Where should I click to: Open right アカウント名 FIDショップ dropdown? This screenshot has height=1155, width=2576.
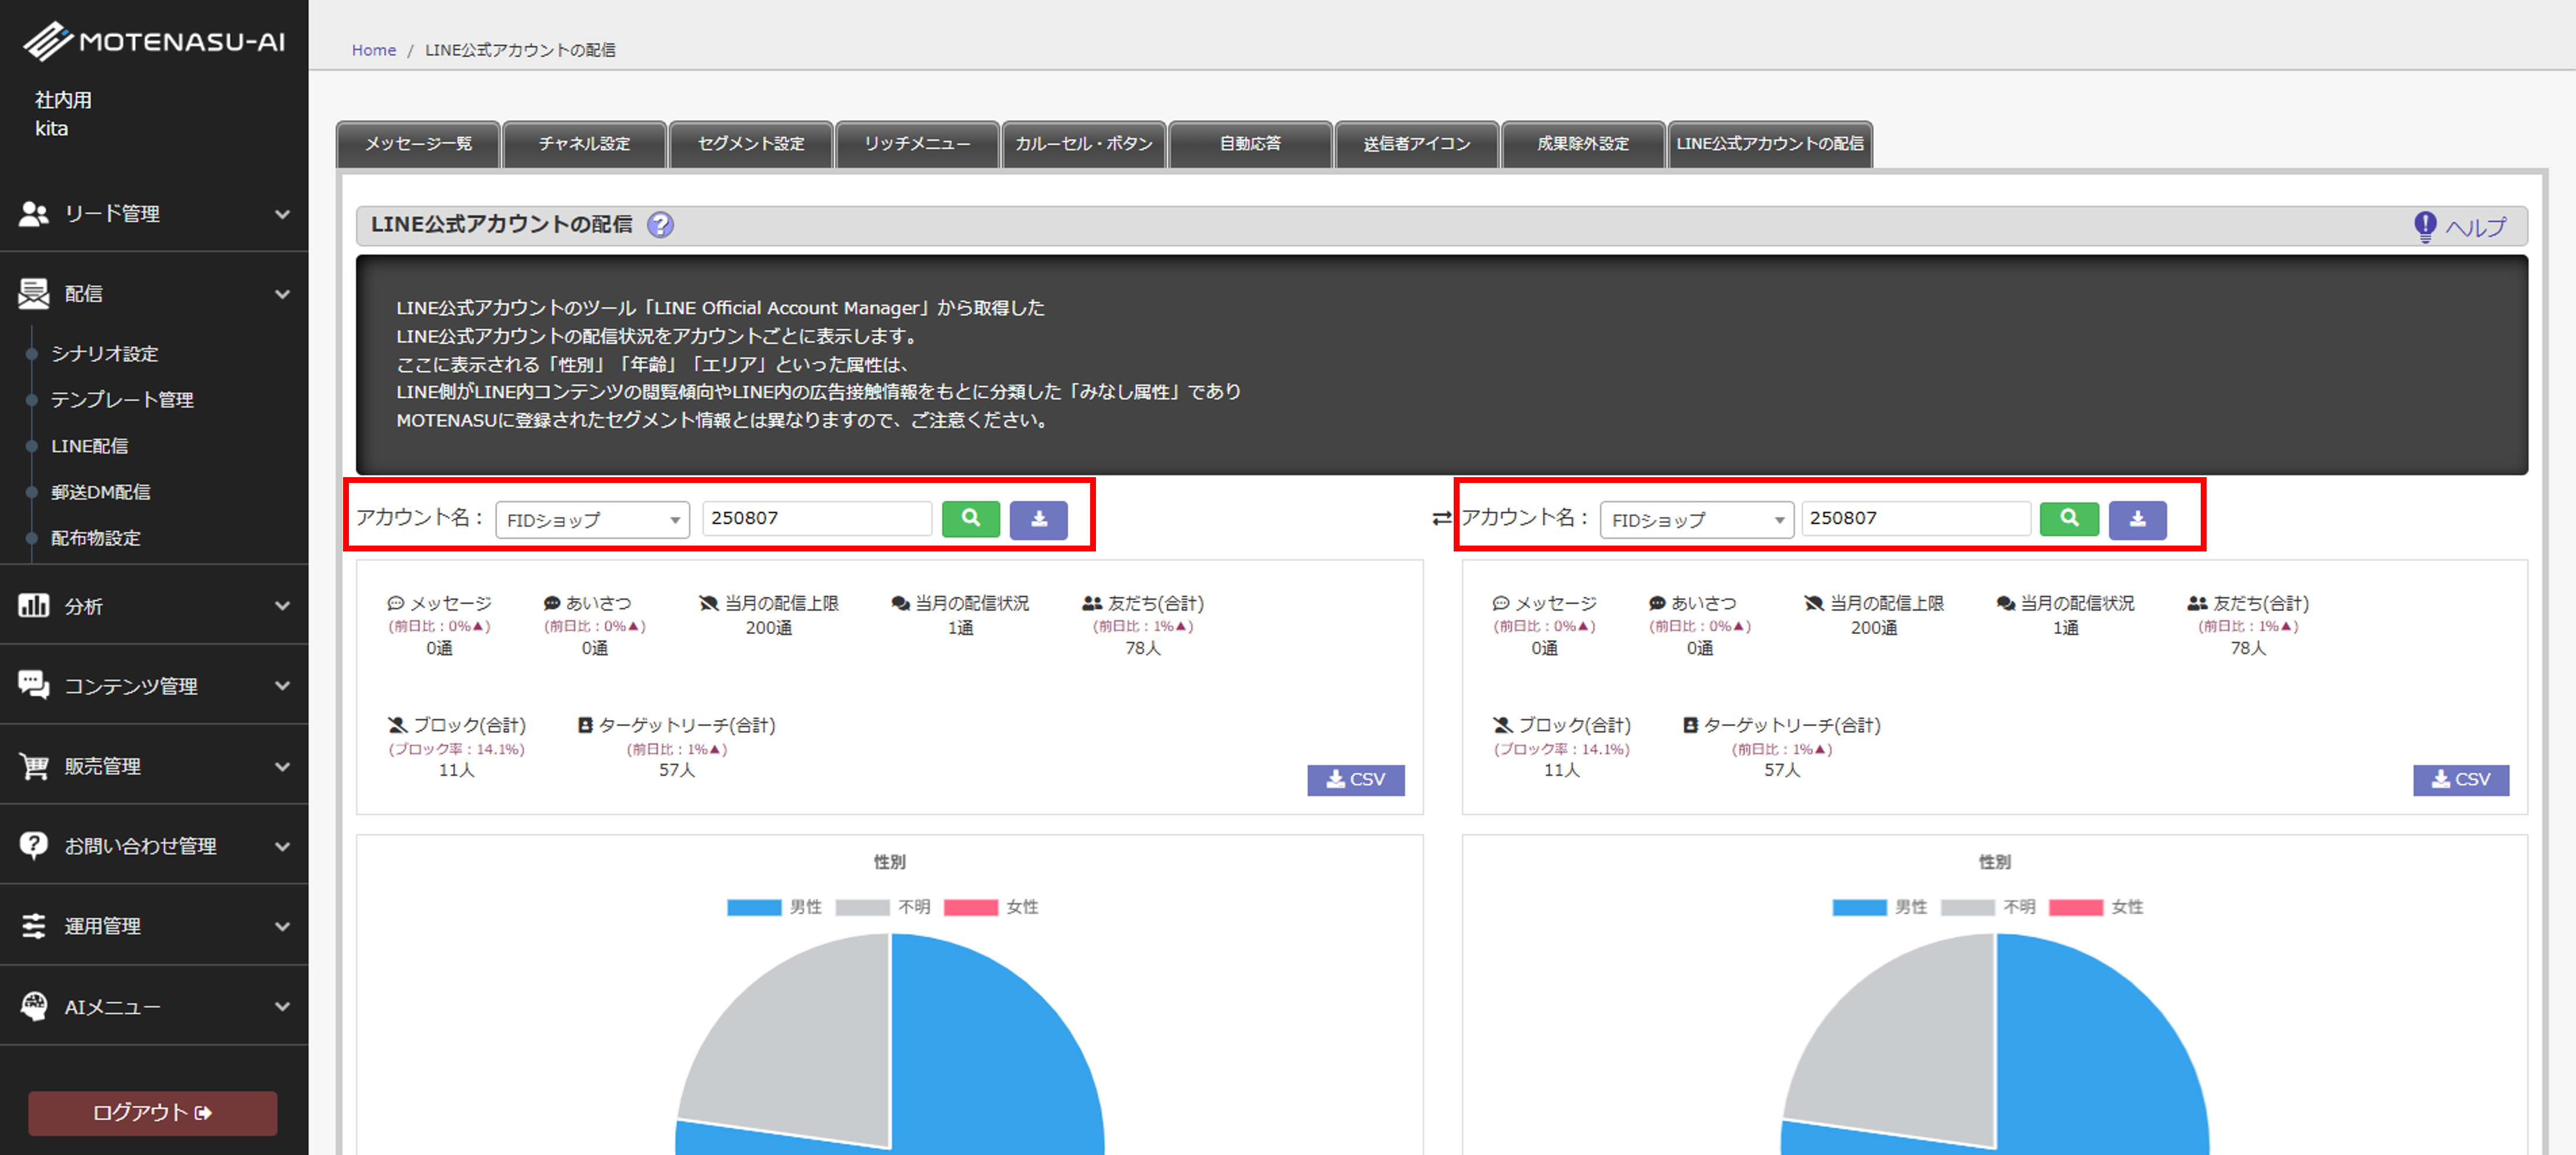1696,520
